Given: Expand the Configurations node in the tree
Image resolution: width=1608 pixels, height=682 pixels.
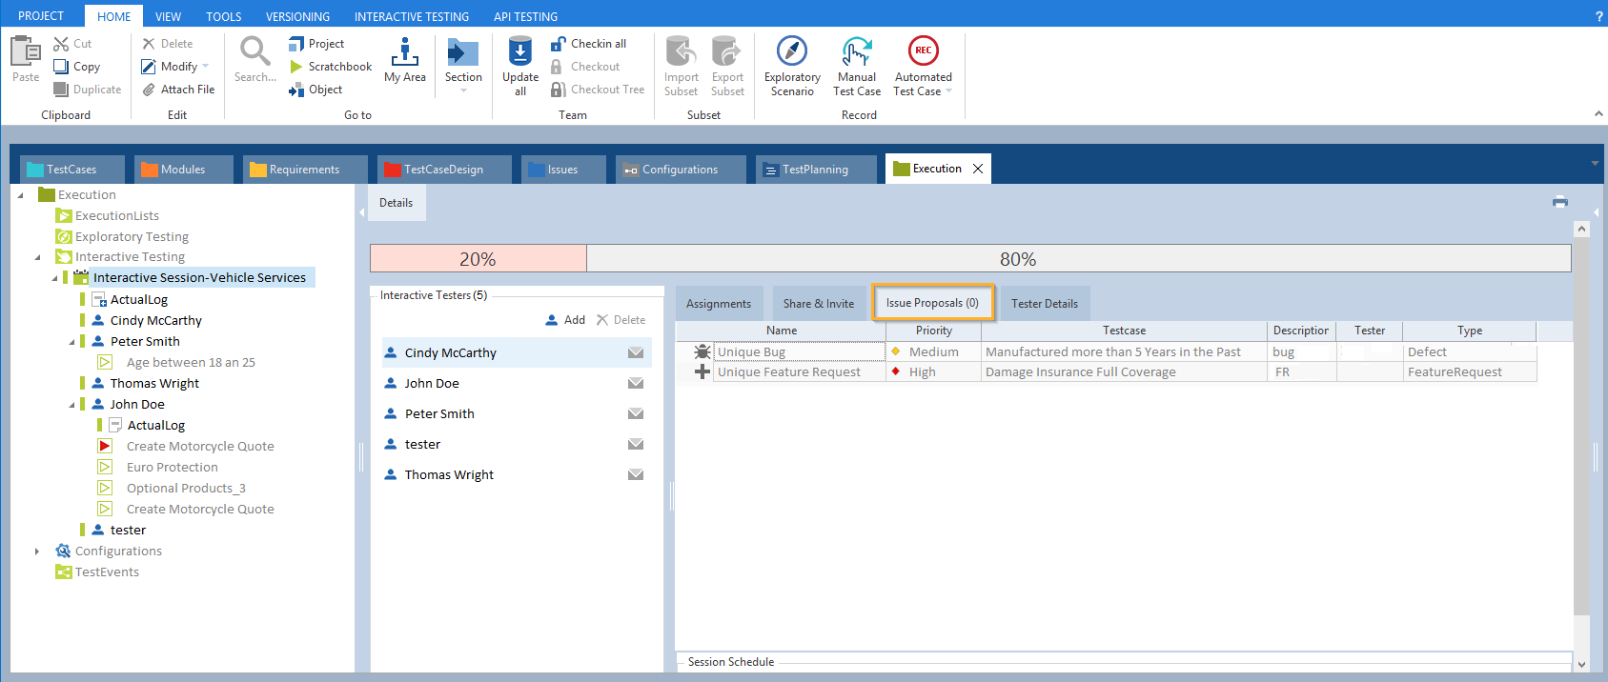Looking at the screenshot, I should click(37, 552).
